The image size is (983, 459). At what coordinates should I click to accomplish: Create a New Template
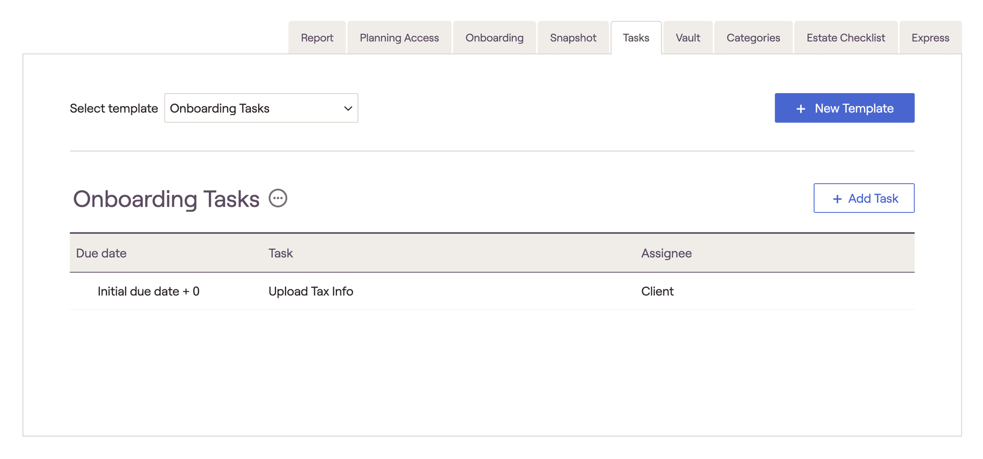[x=844, y=108]
